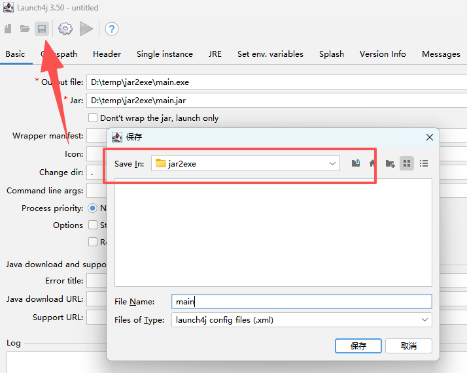Close the 保存 save dialog
The image size is (467, 373).
click(x=430, y=137)
